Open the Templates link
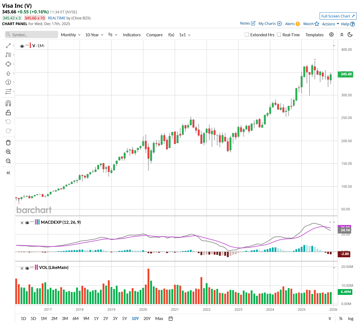This screenshot has height=323, width=357. (x=314, y=35)
